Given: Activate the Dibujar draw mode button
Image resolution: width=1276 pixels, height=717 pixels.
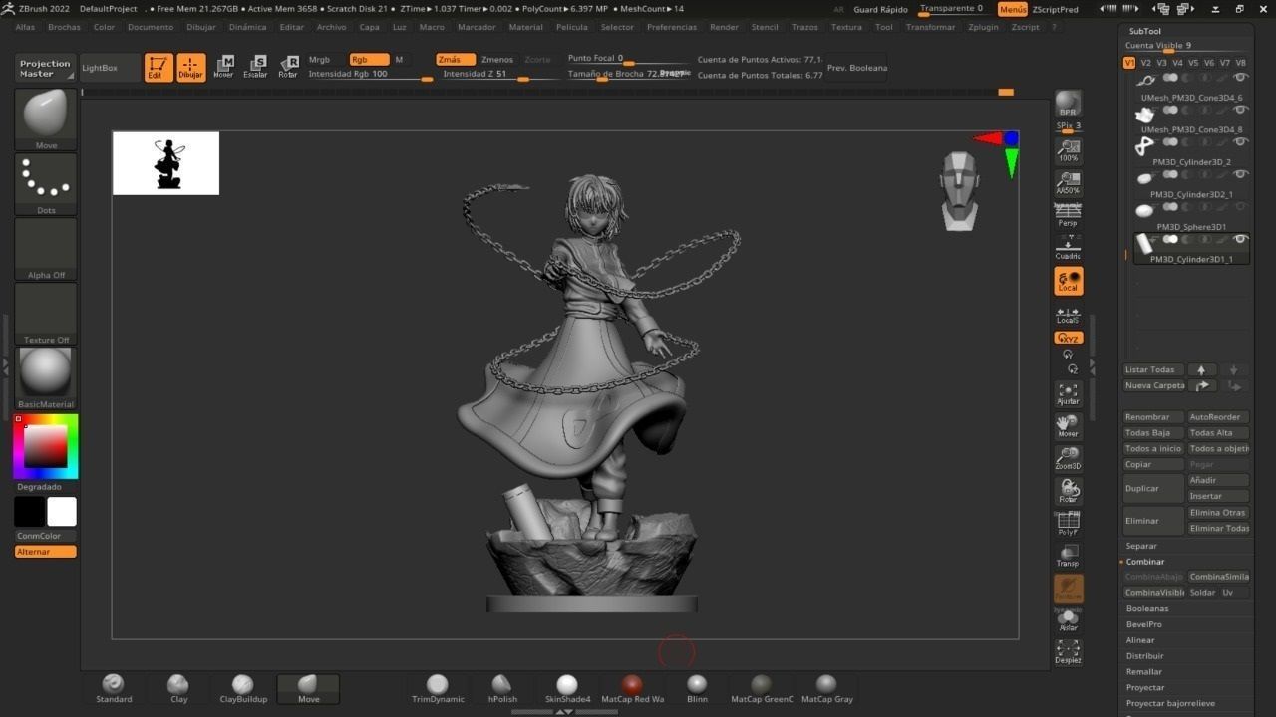Looking at the screenshot, I should pos(190,67).
